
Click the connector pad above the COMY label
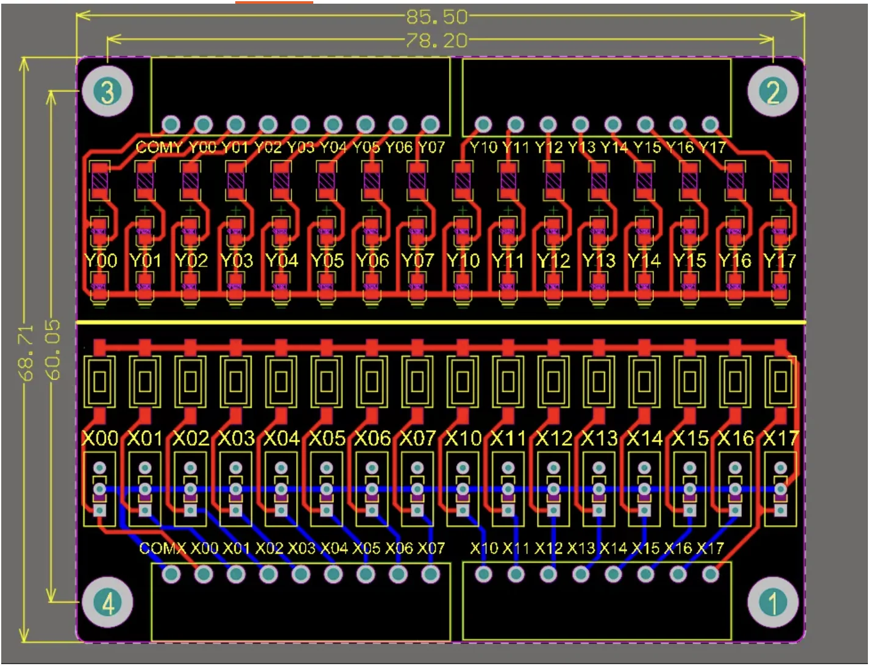coord(171,124)
